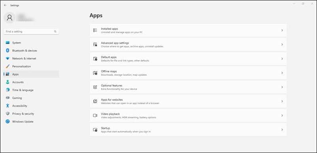Click the Apps for websites icon

point(95,101)
